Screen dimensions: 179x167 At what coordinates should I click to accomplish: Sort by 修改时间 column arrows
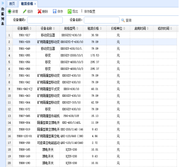pos(171,28)
